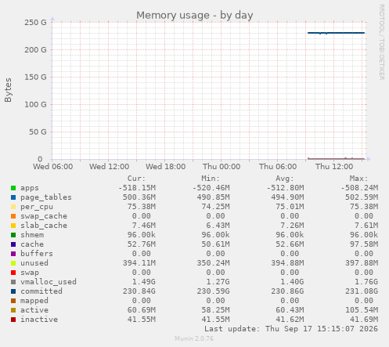This screenshot has height=347, width=389.
Task: Click the unused minimum value 350.24M
Action: pos(214,263)
